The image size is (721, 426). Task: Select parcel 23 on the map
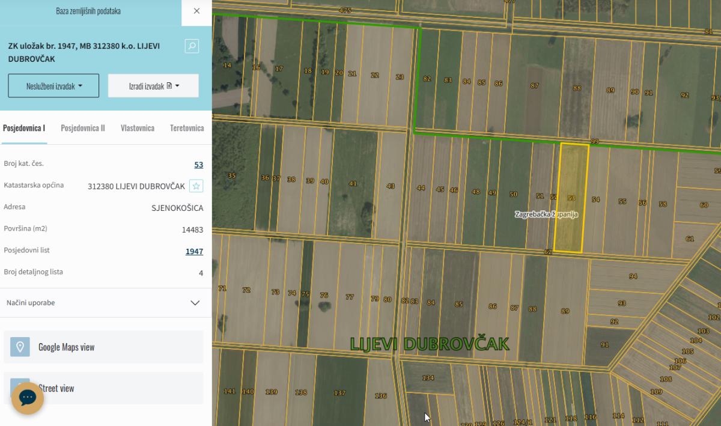(400, 76)
